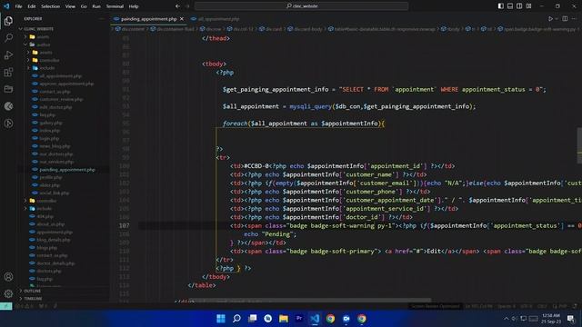Screen dimensions: 582x327
Task: Open the View menu
Action: point(70,6)
